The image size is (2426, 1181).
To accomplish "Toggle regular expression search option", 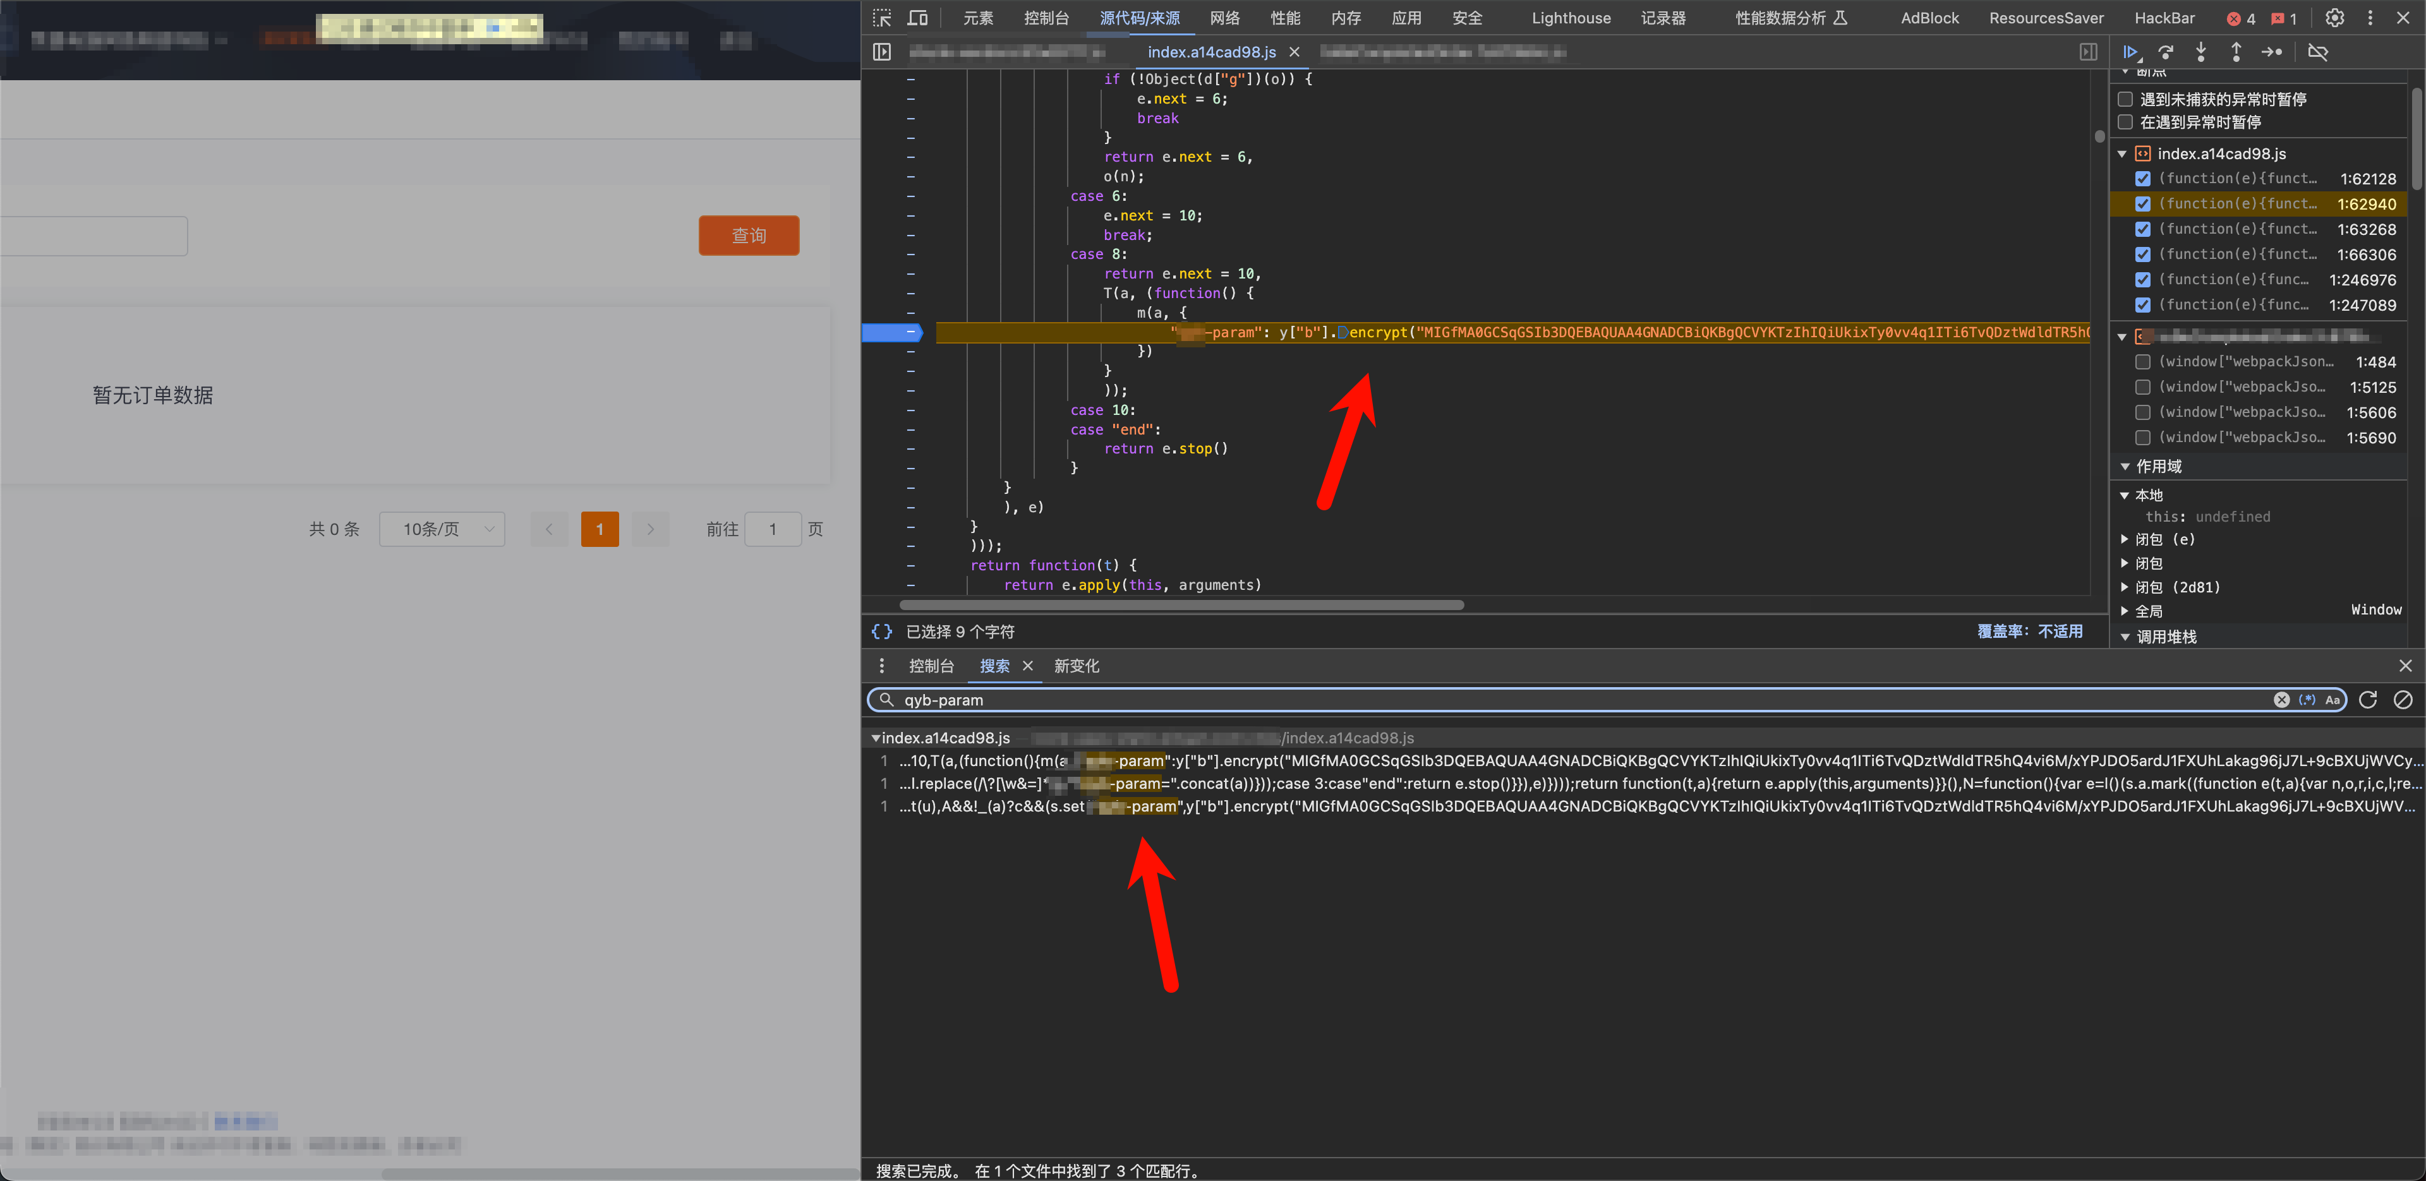I will click(x=2307, y=700).
